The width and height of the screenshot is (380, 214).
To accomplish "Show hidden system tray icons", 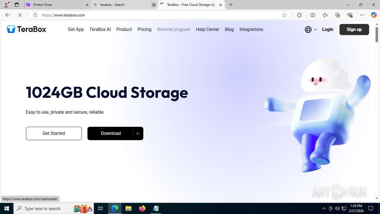I will coord(324,208).
